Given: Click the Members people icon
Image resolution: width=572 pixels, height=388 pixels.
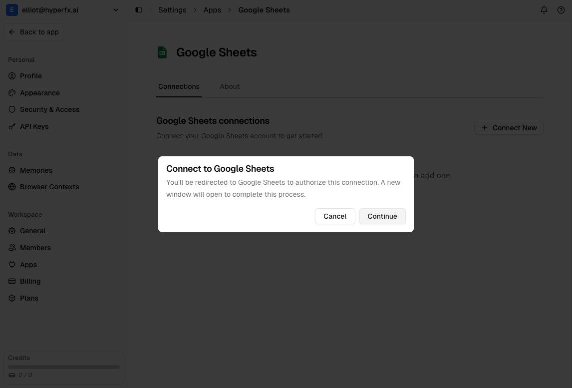Looking at the screenshot, I should [x=12, y=248].
